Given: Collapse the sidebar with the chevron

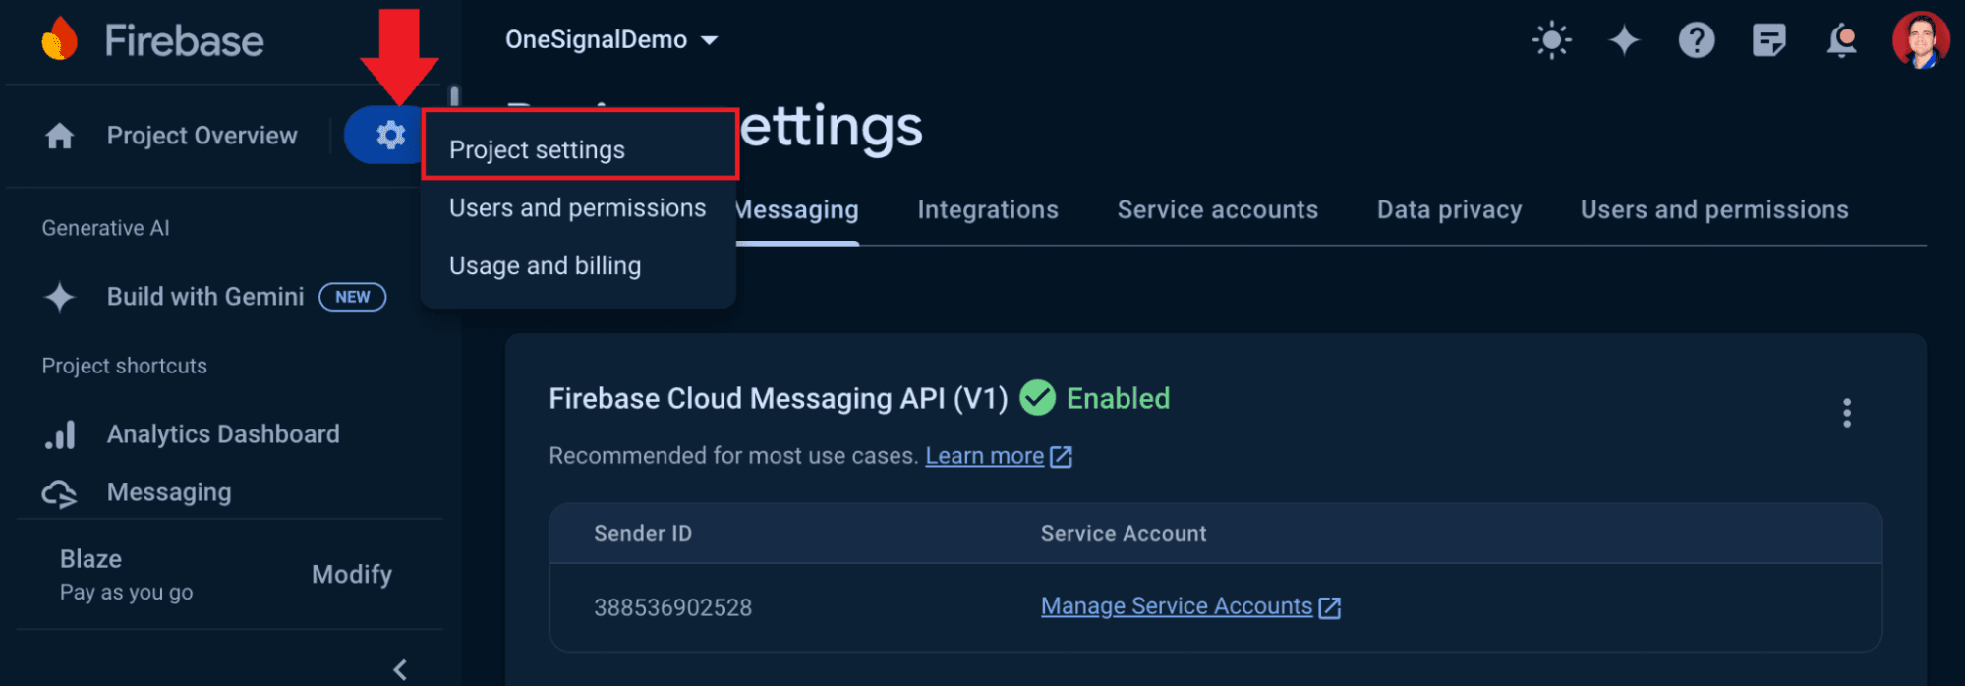Looking at the screenshot, I should tap(400, 669).
